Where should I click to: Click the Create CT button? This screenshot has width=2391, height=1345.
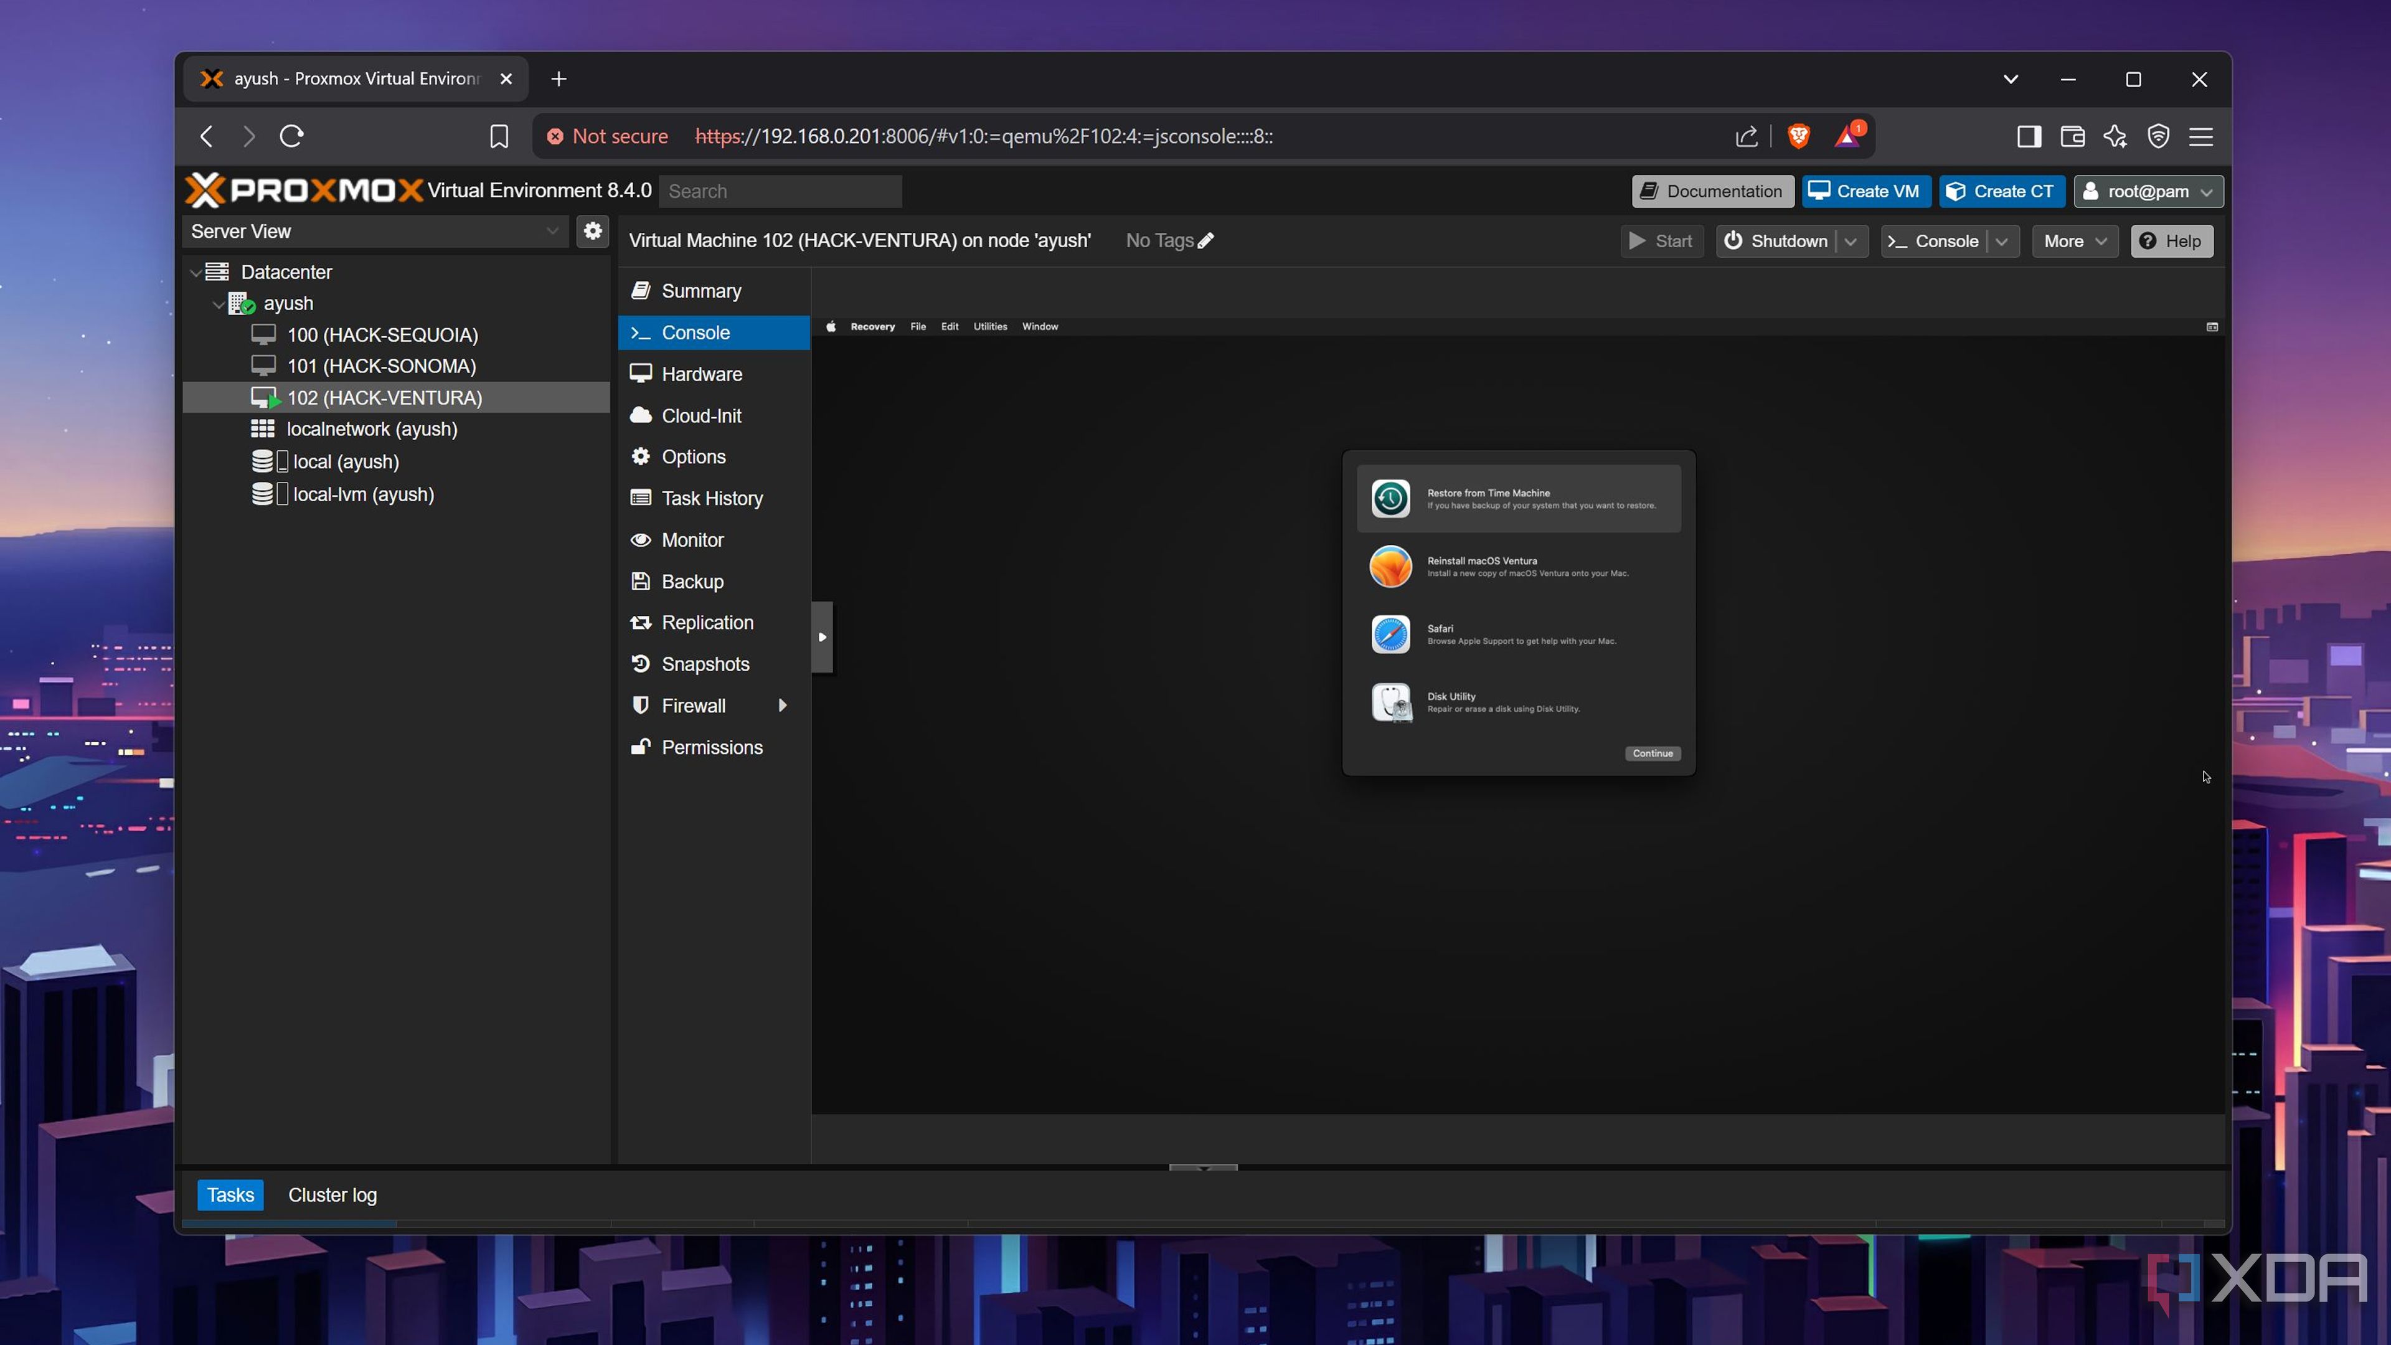(x=2001, y=191)
